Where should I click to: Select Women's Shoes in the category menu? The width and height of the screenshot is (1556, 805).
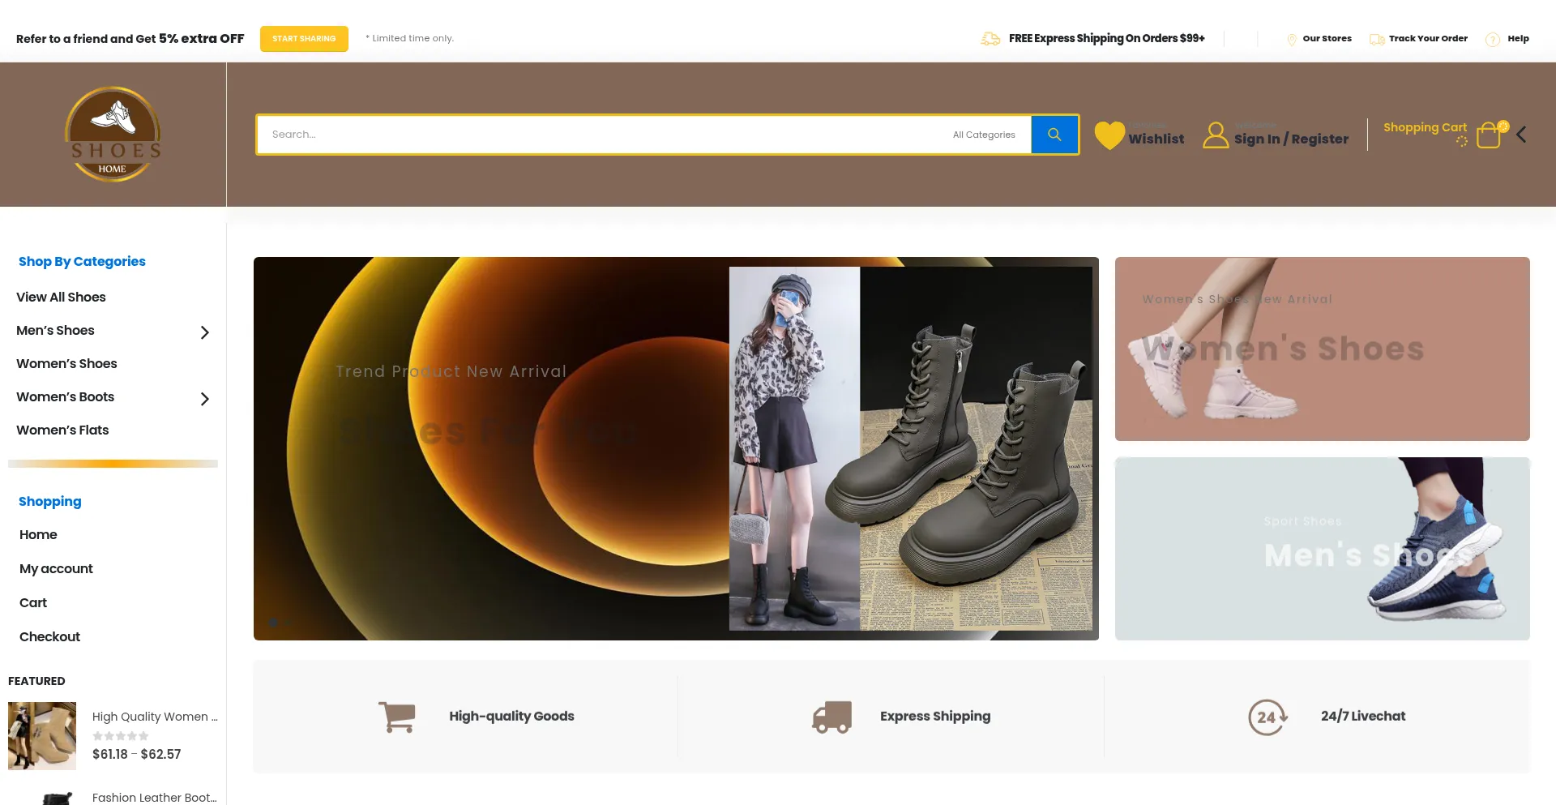(x=66, y=363)
